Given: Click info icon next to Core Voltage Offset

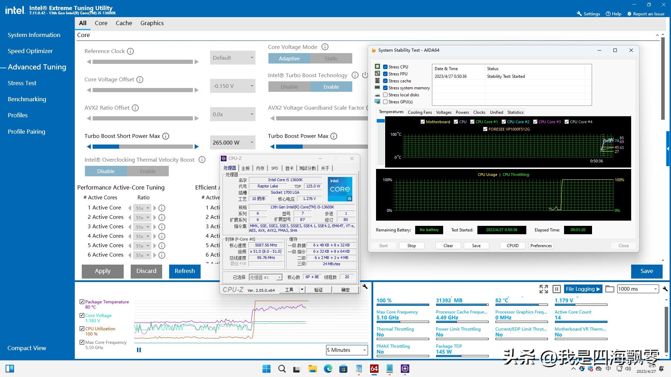Looking at the screenshot, I should (x=140, y=80).
